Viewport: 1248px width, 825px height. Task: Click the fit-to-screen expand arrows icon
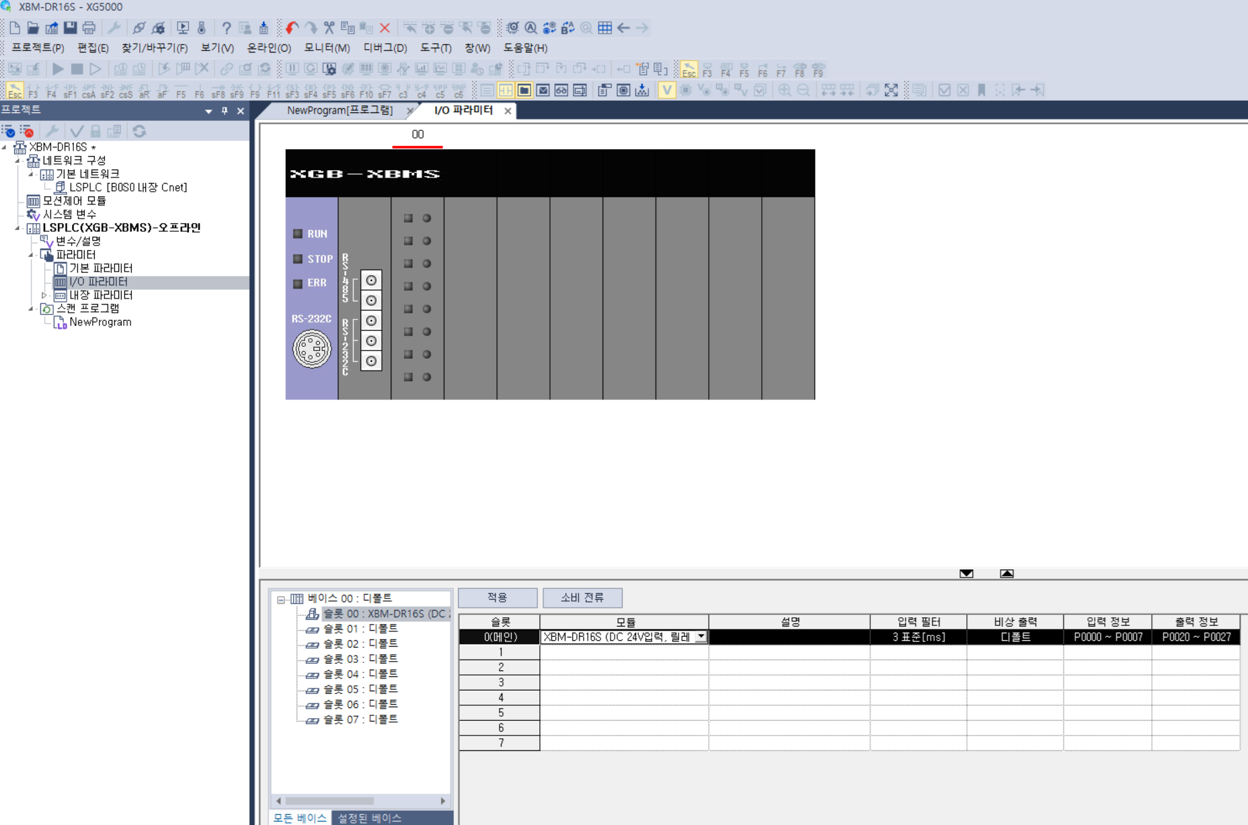[891, 90]
